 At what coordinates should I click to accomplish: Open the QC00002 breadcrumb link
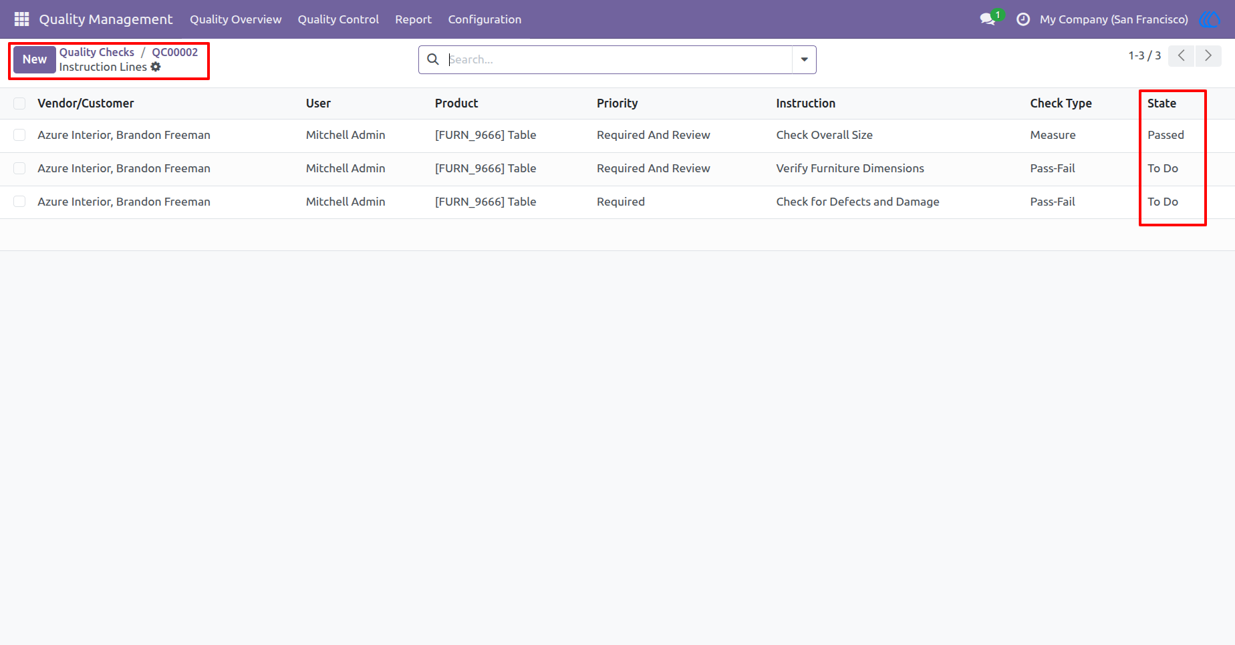[x=175, y=52]
